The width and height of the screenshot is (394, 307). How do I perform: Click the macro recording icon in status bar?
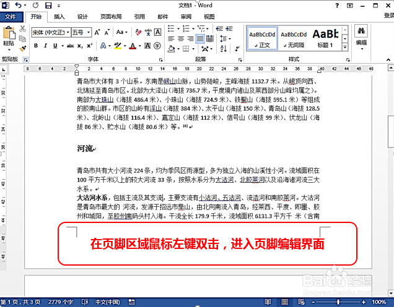point(131,302)
